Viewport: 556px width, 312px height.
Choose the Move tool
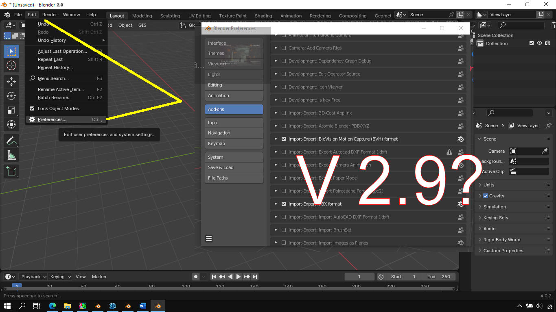[x=11, y=81]
